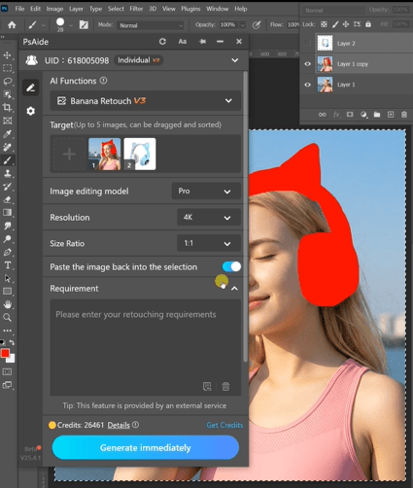413x488 pixels.
Task: Delete layer using Layers panel trash icon
Action: pyautogui.click(x=404, y=115)
